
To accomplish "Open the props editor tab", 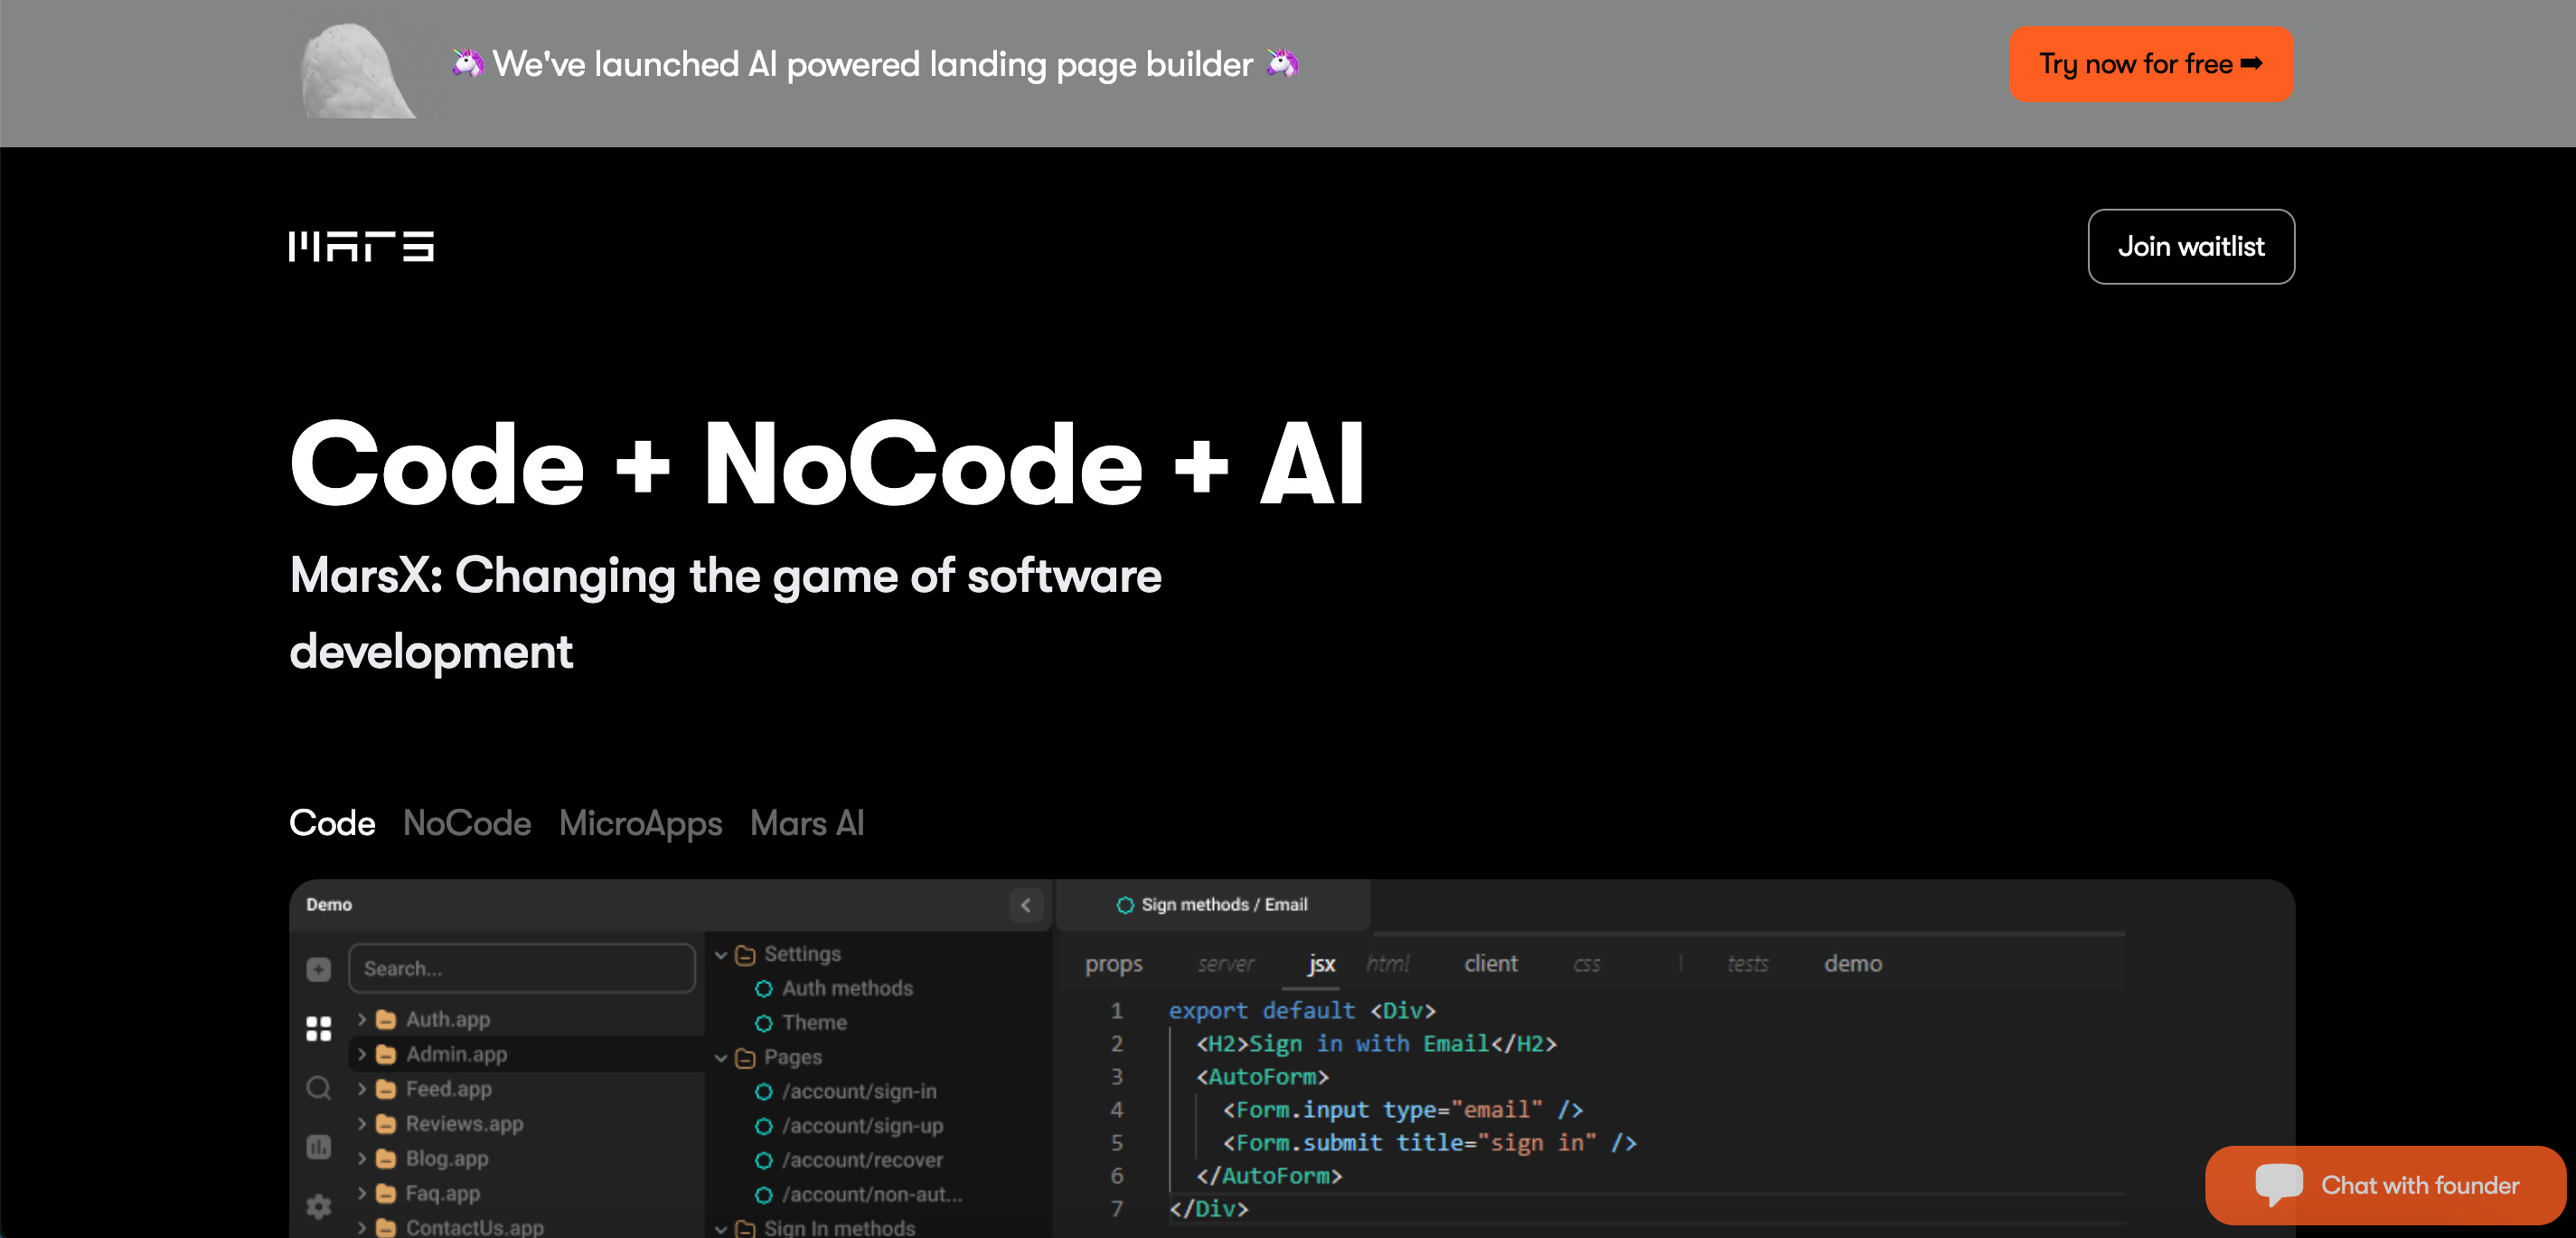I will 1113,964.
